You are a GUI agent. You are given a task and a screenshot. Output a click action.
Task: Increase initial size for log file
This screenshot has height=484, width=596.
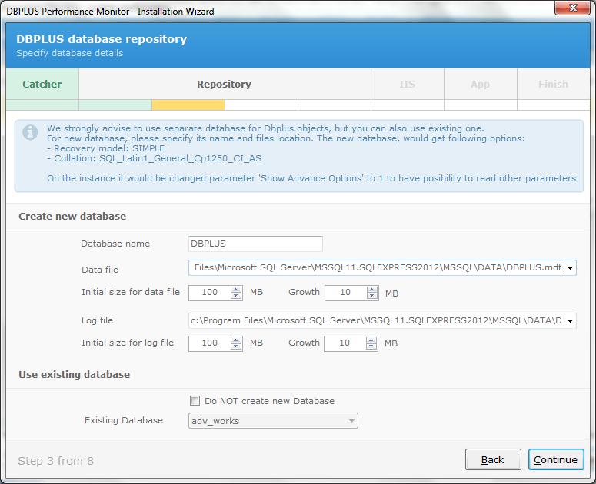pyautogui.click(x=236, y=340)
